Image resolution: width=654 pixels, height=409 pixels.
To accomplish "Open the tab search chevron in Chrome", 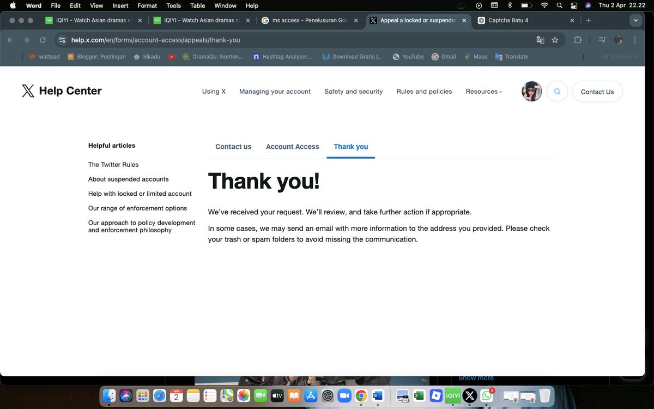I will pos(635,20).
